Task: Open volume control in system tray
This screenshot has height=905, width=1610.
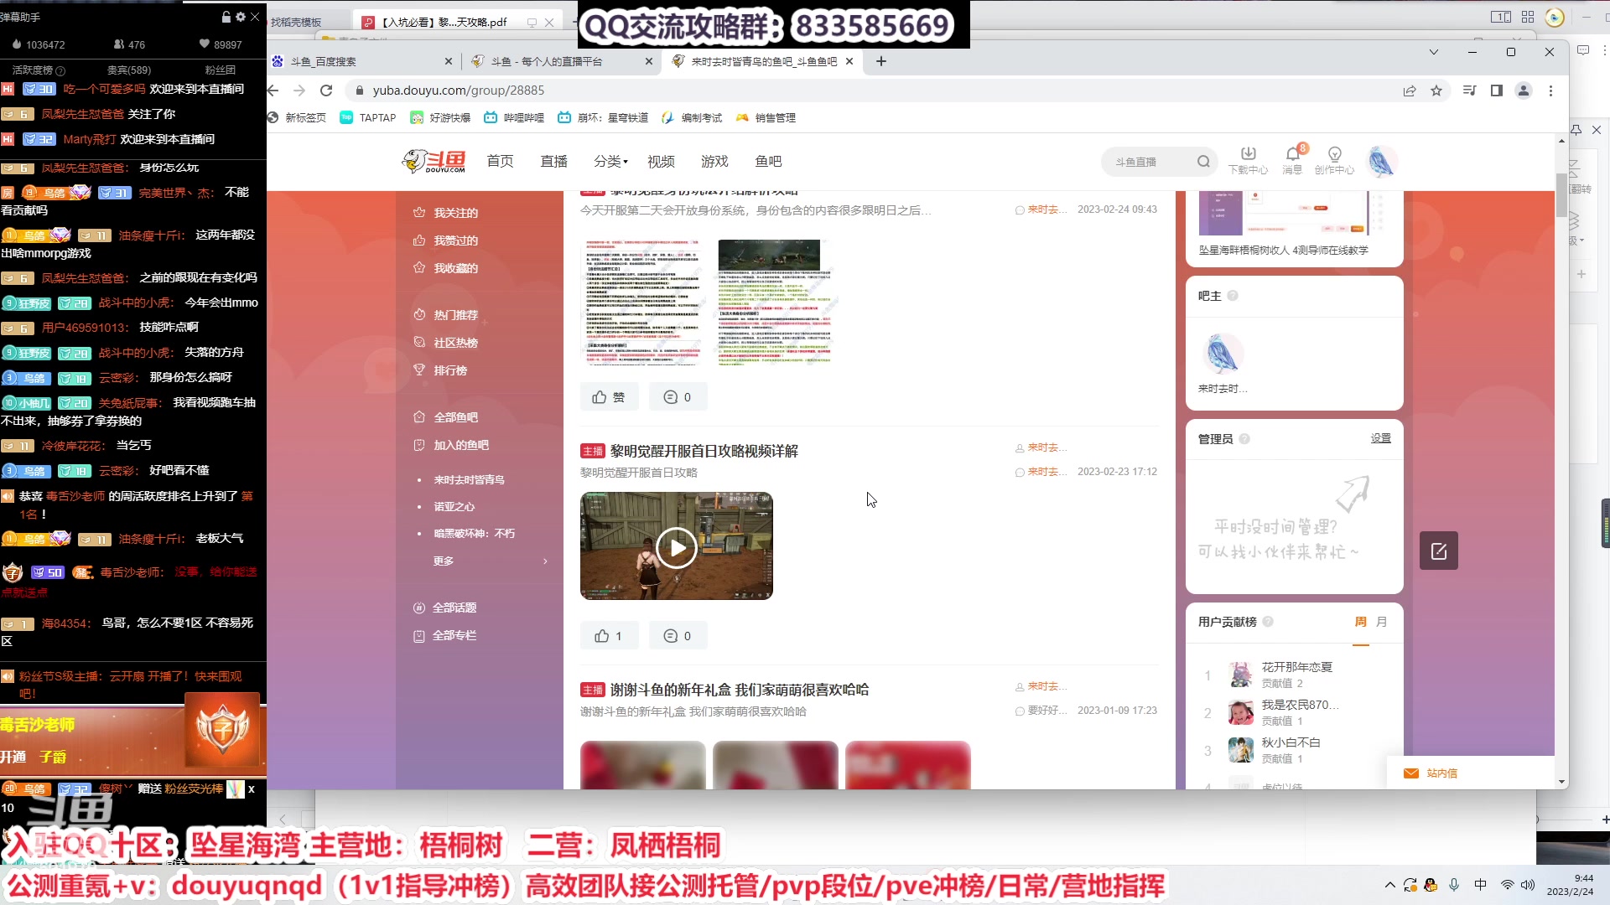Action: [x=1528, y=885]
